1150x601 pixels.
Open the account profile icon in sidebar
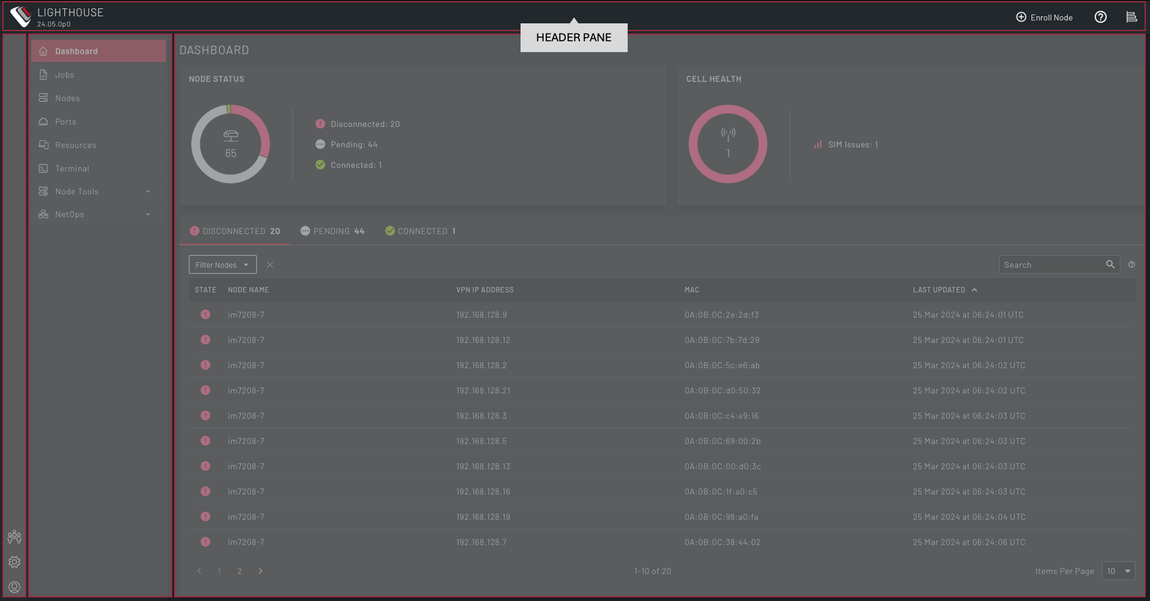pyautogui.click(x=14, y=587)
